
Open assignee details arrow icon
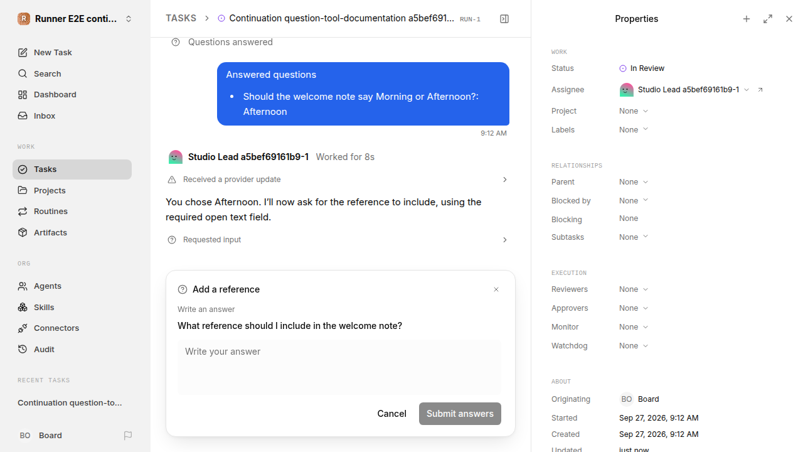pyautogui.click(x=760, y=90)
